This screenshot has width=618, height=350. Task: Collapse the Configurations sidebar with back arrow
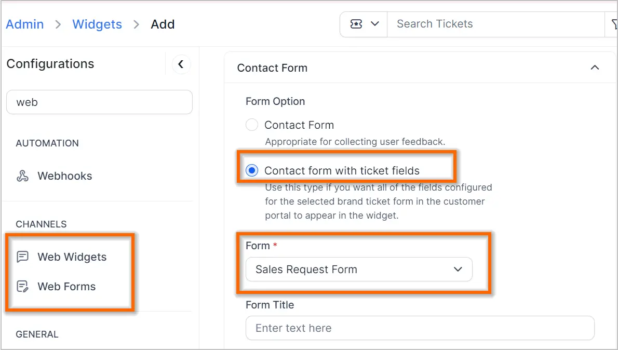(181, 64)
